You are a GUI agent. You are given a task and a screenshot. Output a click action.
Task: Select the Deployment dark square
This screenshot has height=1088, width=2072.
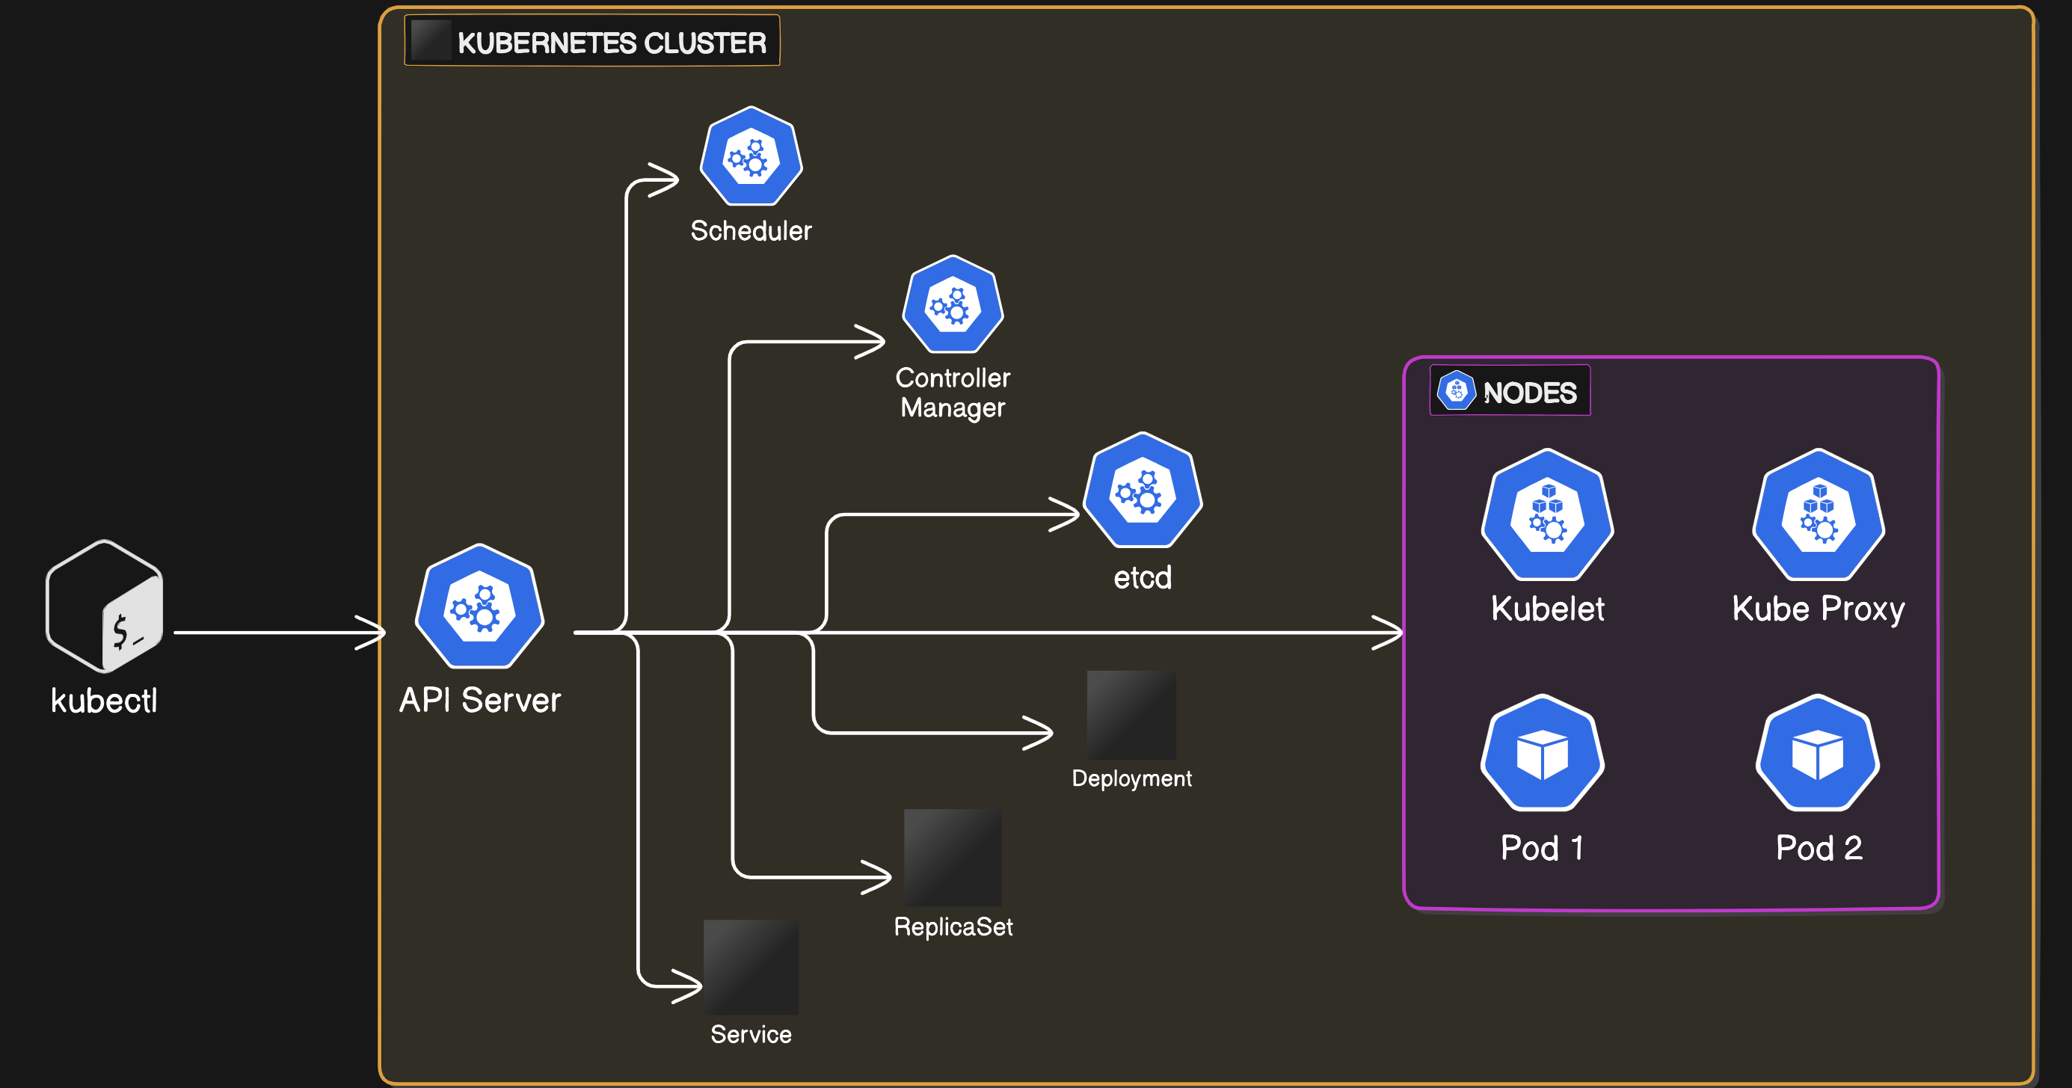coord(1132,715)
